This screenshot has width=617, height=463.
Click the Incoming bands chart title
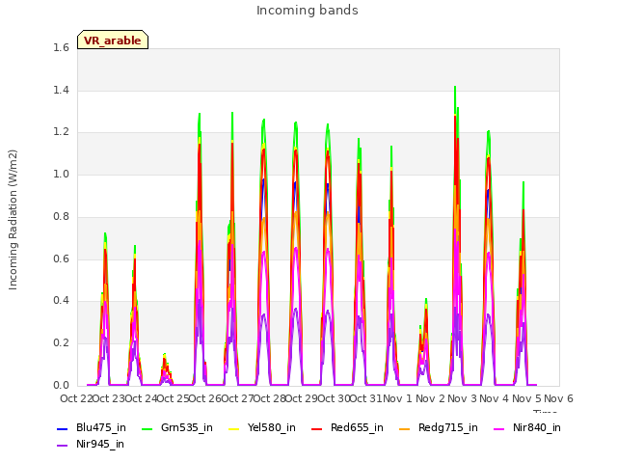pos(308,11)
